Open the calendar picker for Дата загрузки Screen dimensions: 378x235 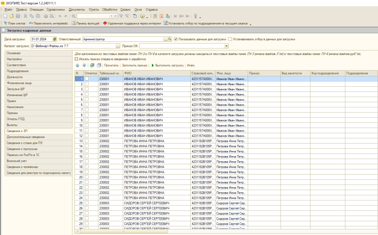tap(55, 39)
